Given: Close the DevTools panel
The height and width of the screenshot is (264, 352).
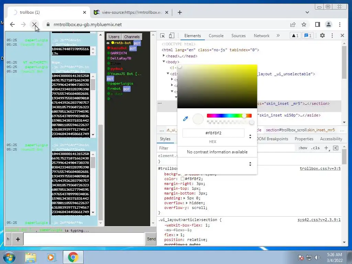Looking at the screenshot, I should pyautogui.click(x=342, y=35).
